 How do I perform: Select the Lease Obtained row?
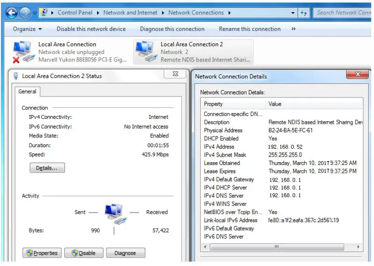click(282, 163)
